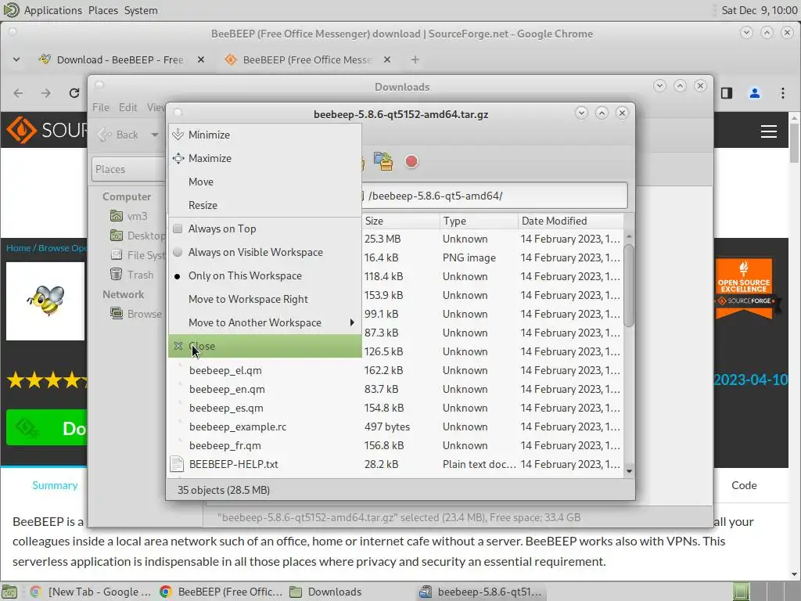Screen dimensions: 801x601
Task: Click Browse Network in Downloads sidebar
Action: 136,314
